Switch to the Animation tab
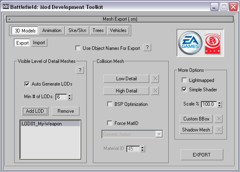The image size is (240, 172). click(x=52, y=30)
